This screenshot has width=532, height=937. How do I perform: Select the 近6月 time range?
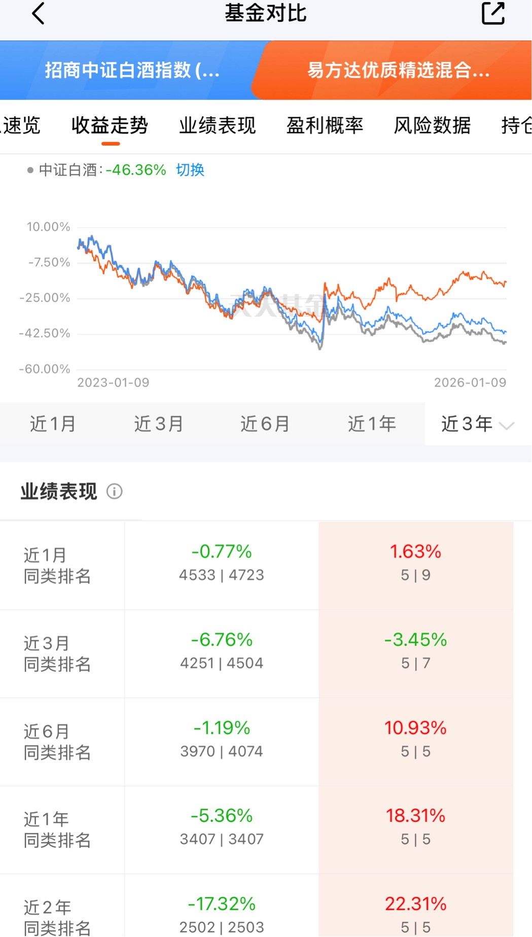point(265,424)
